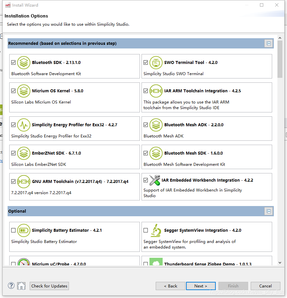The height and width of the screenshot is (298, 287).
Task: Uncheck Micrium OS Kernel 5.8.0
Action: (13, 91)
